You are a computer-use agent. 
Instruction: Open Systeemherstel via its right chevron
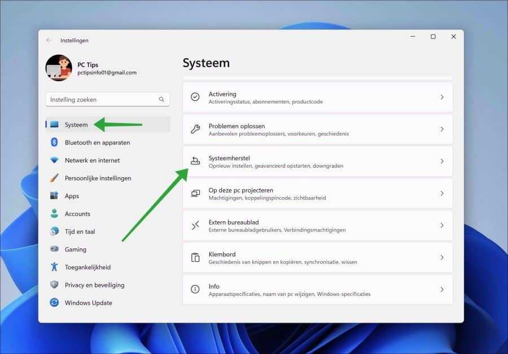click(442, 161)
